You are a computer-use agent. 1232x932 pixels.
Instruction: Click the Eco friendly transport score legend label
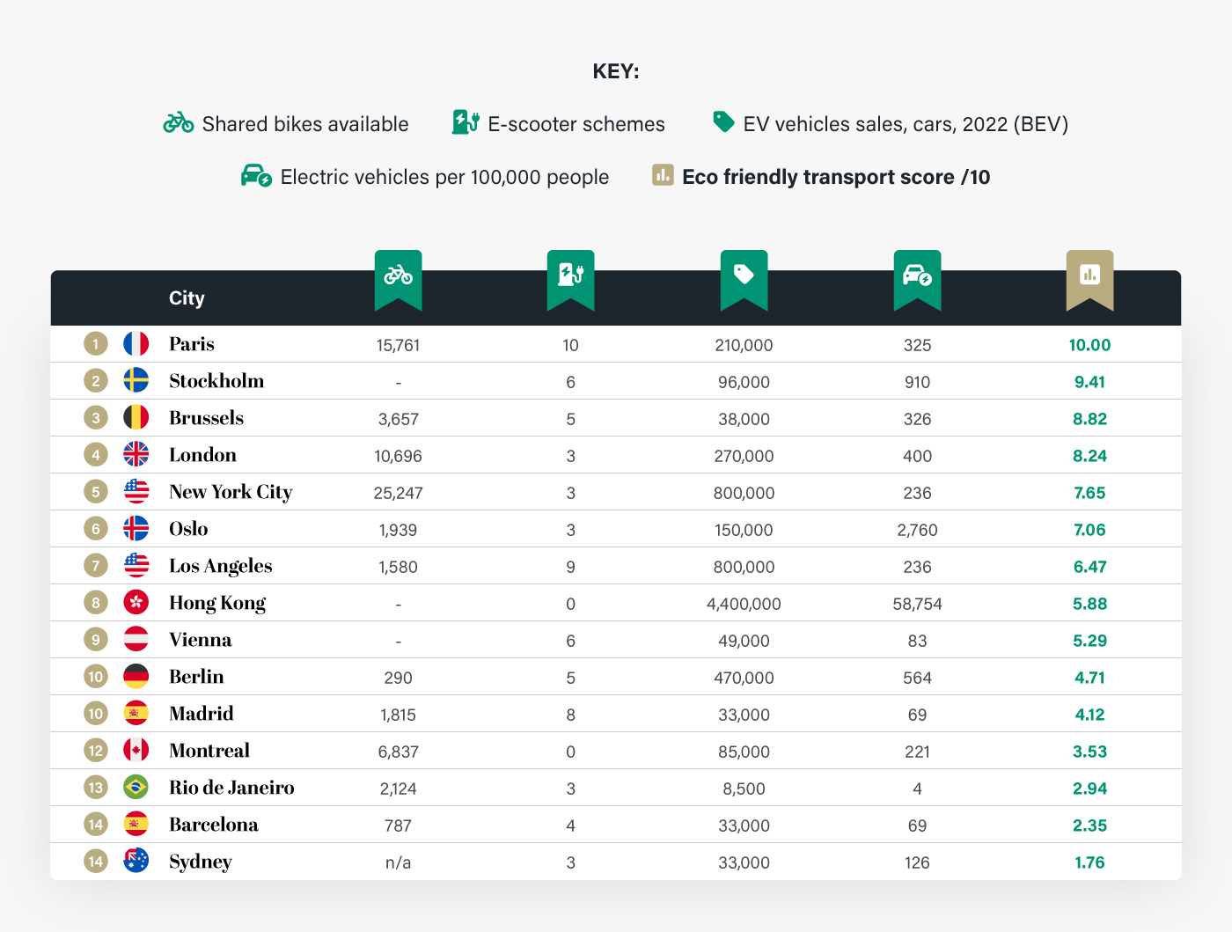(835, 177)
